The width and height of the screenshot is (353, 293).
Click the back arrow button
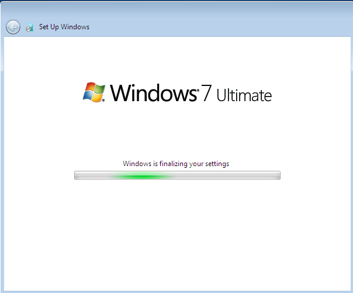pyautogui.click(x=13, y=27)
